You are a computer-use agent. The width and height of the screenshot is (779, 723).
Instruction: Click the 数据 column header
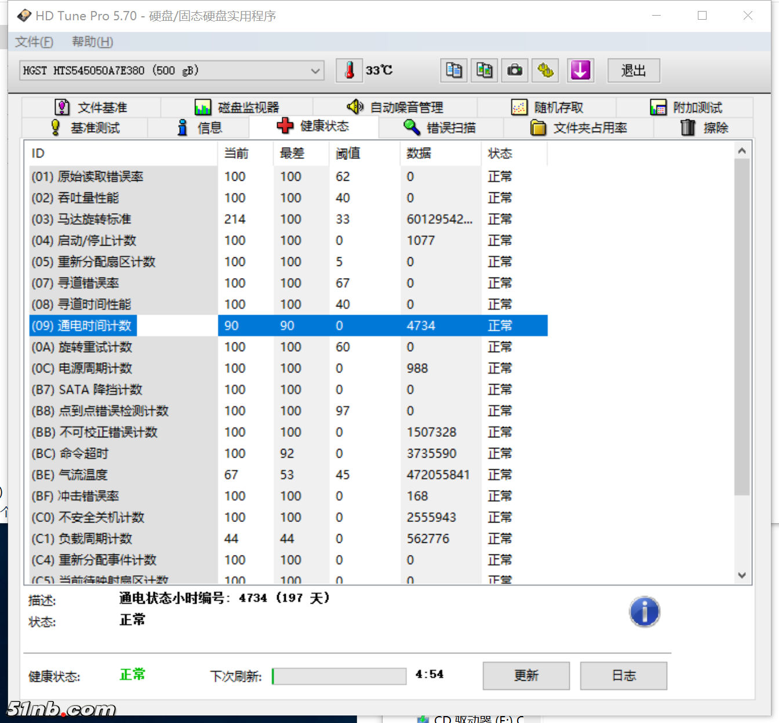pyautogui.click(x=418, y=154)
